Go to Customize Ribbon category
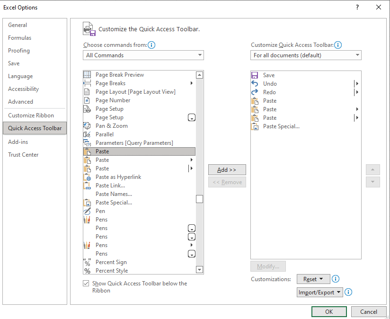 click(x=31, y=115)
